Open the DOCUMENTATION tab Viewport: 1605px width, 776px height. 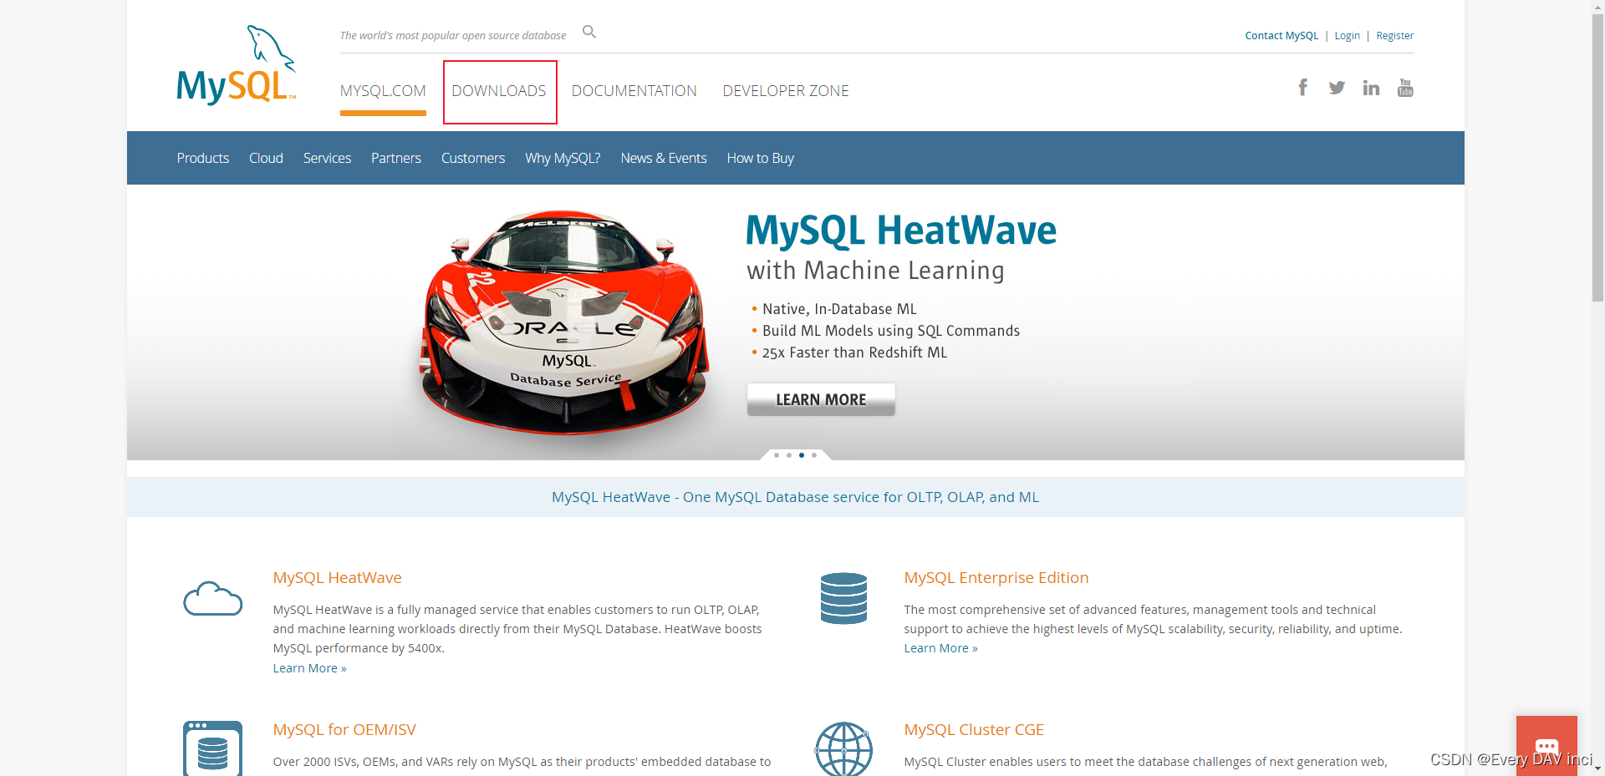point(634,91)
